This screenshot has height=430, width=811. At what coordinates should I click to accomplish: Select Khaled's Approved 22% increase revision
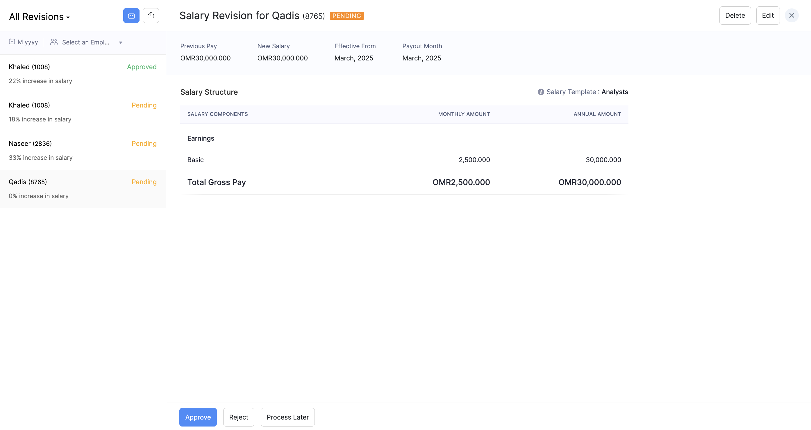(83, 74)
